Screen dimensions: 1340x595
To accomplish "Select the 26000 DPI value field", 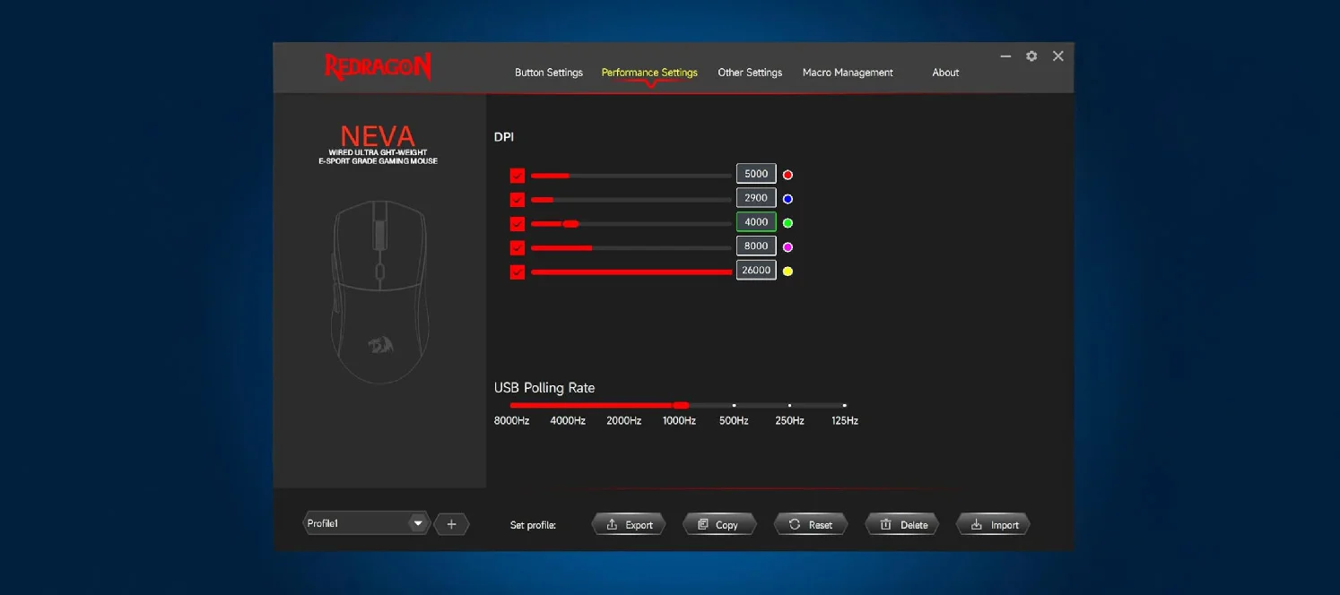I will [x=756, y=270].
